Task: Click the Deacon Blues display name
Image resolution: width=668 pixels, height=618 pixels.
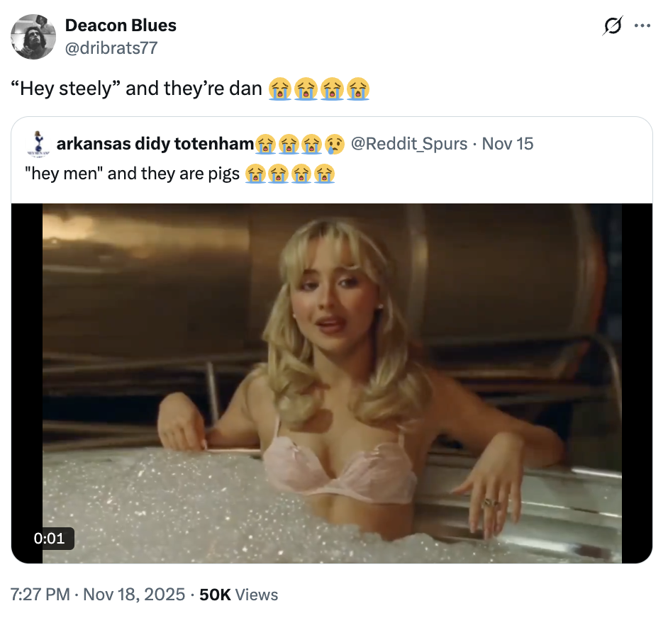Action: (x=121, y=26)
